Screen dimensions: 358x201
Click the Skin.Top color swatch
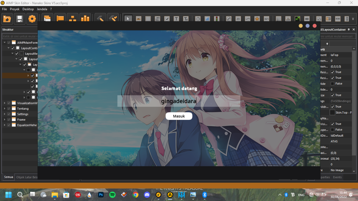[x=332, y=113]
